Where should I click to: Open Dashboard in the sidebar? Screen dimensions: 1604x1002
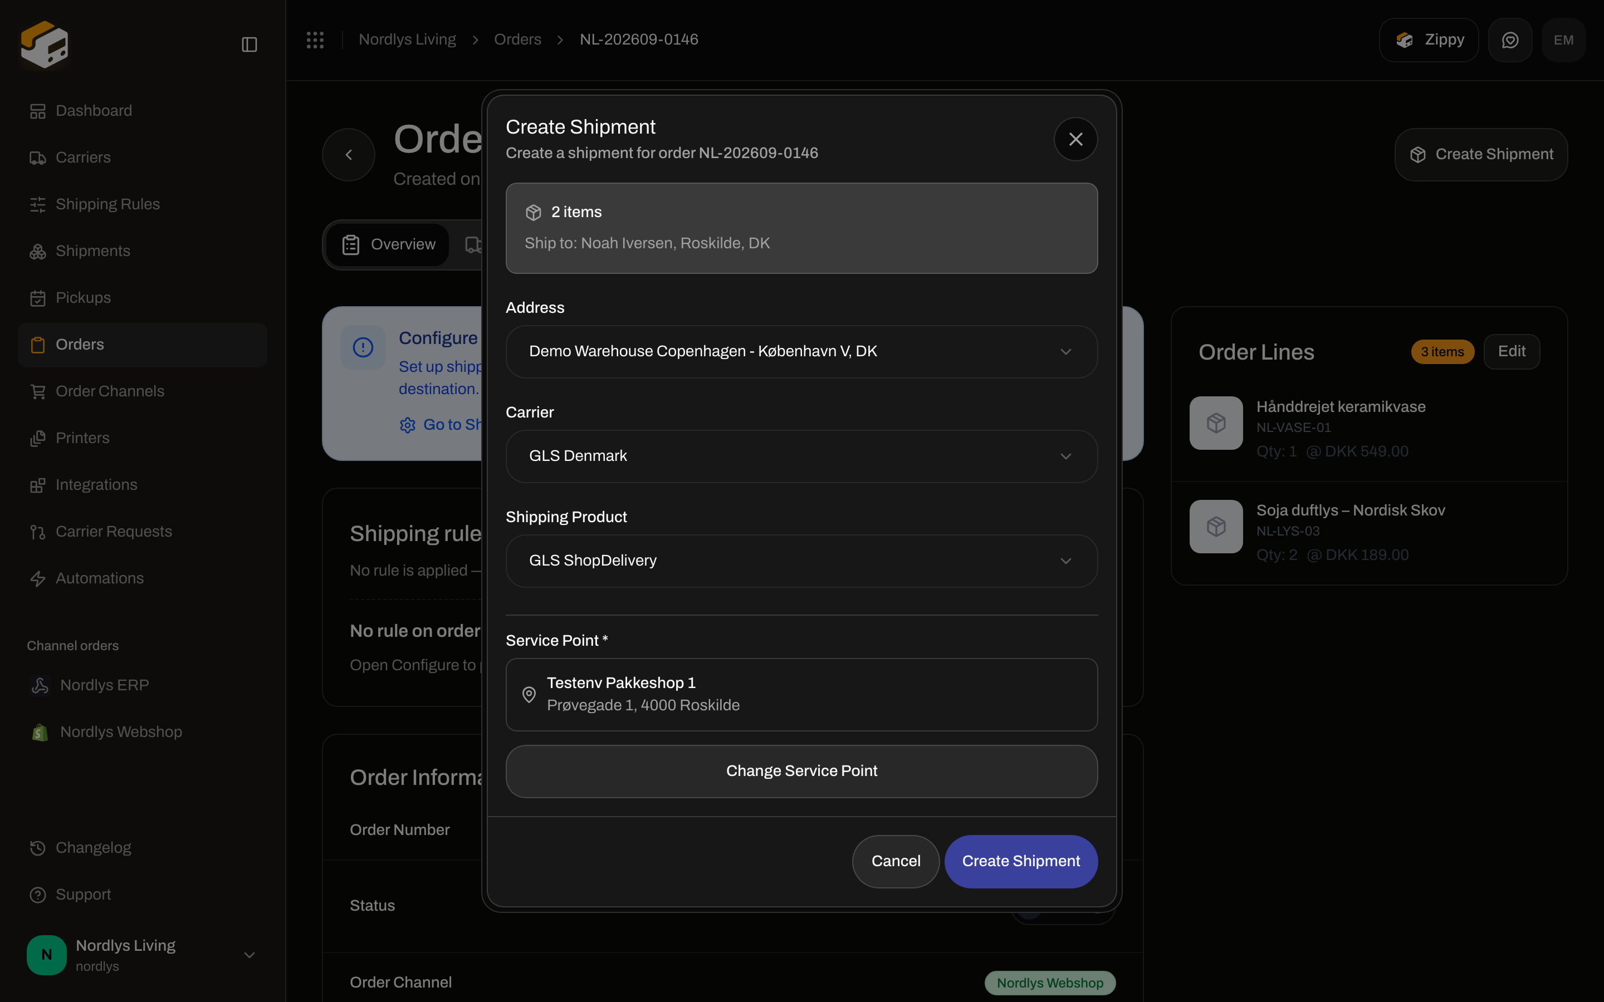click(x=143, y=111)
